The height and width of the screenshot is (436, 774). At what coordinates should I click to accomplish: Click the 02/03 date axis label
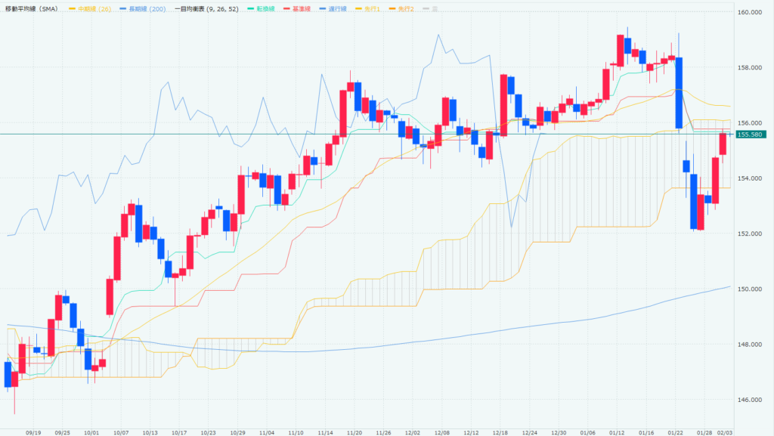tap(724, 432)
